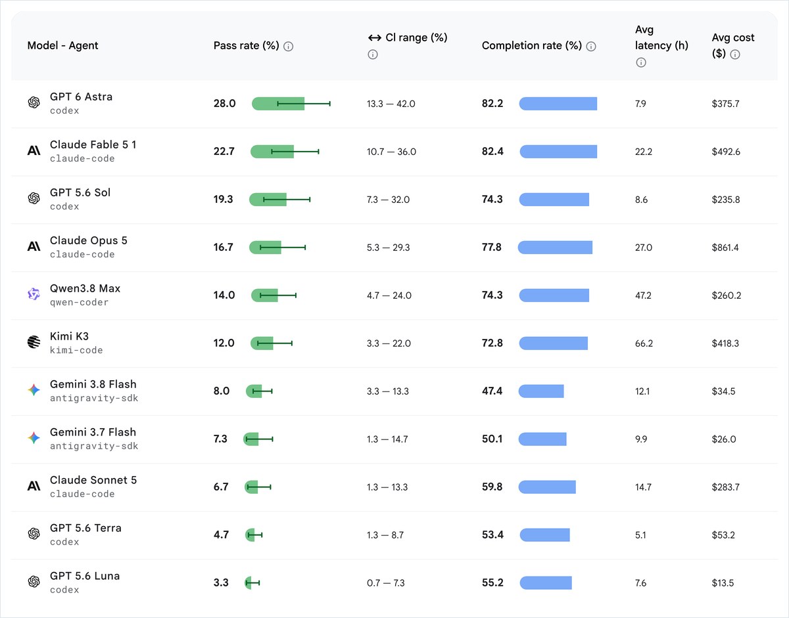Click the kimi-code agent label

click(x=76, y=351)
